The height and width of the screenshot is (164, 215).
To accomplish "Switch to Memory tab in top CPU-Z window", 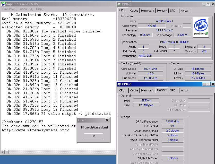I will tap(162, 11).
